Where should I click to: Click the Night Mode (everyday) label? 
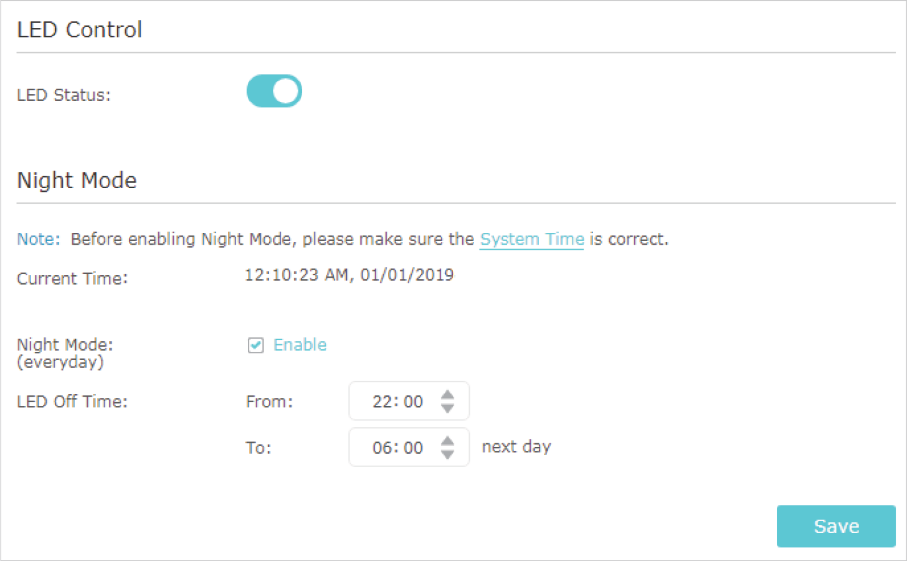[65, 353]
